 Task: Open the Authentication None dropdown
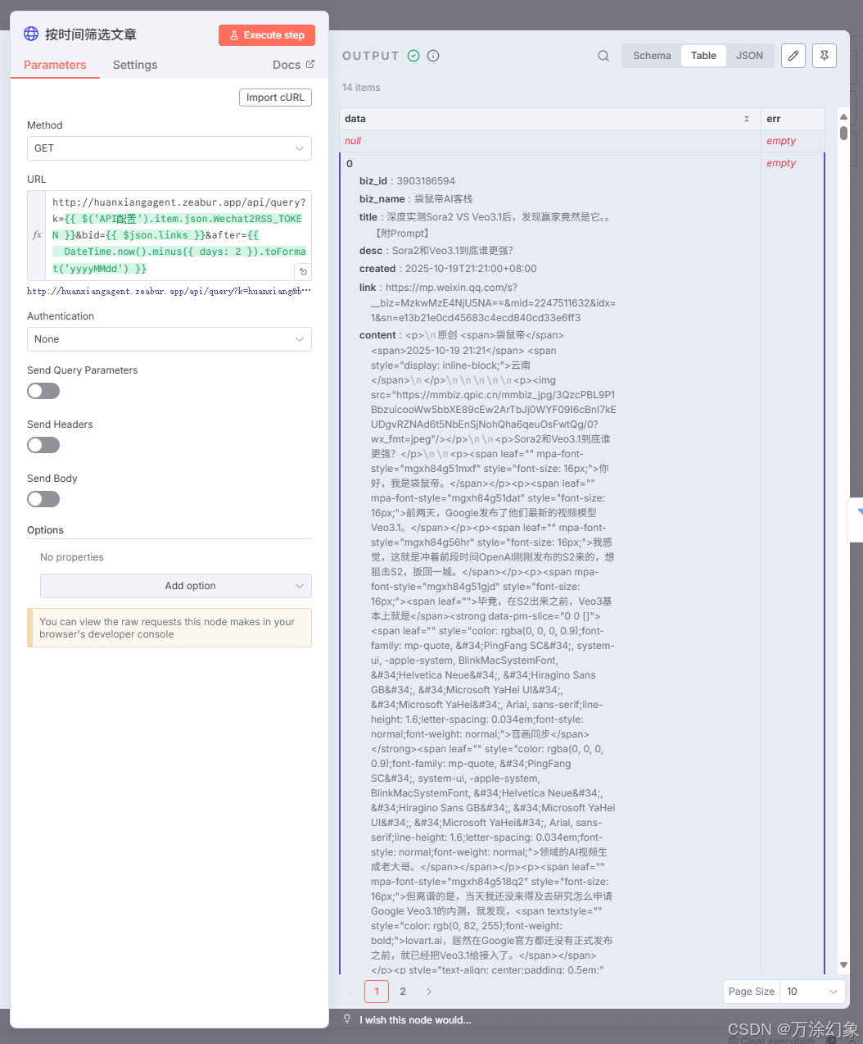pos(169,339)
